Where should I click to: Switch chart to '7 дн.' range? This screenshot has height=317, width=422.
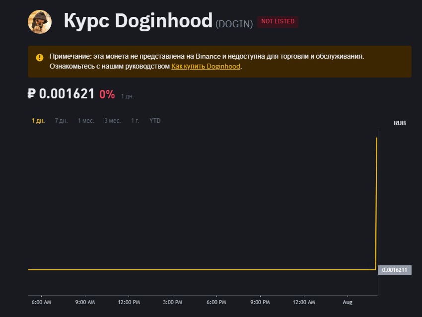click(x=61, y=121)
